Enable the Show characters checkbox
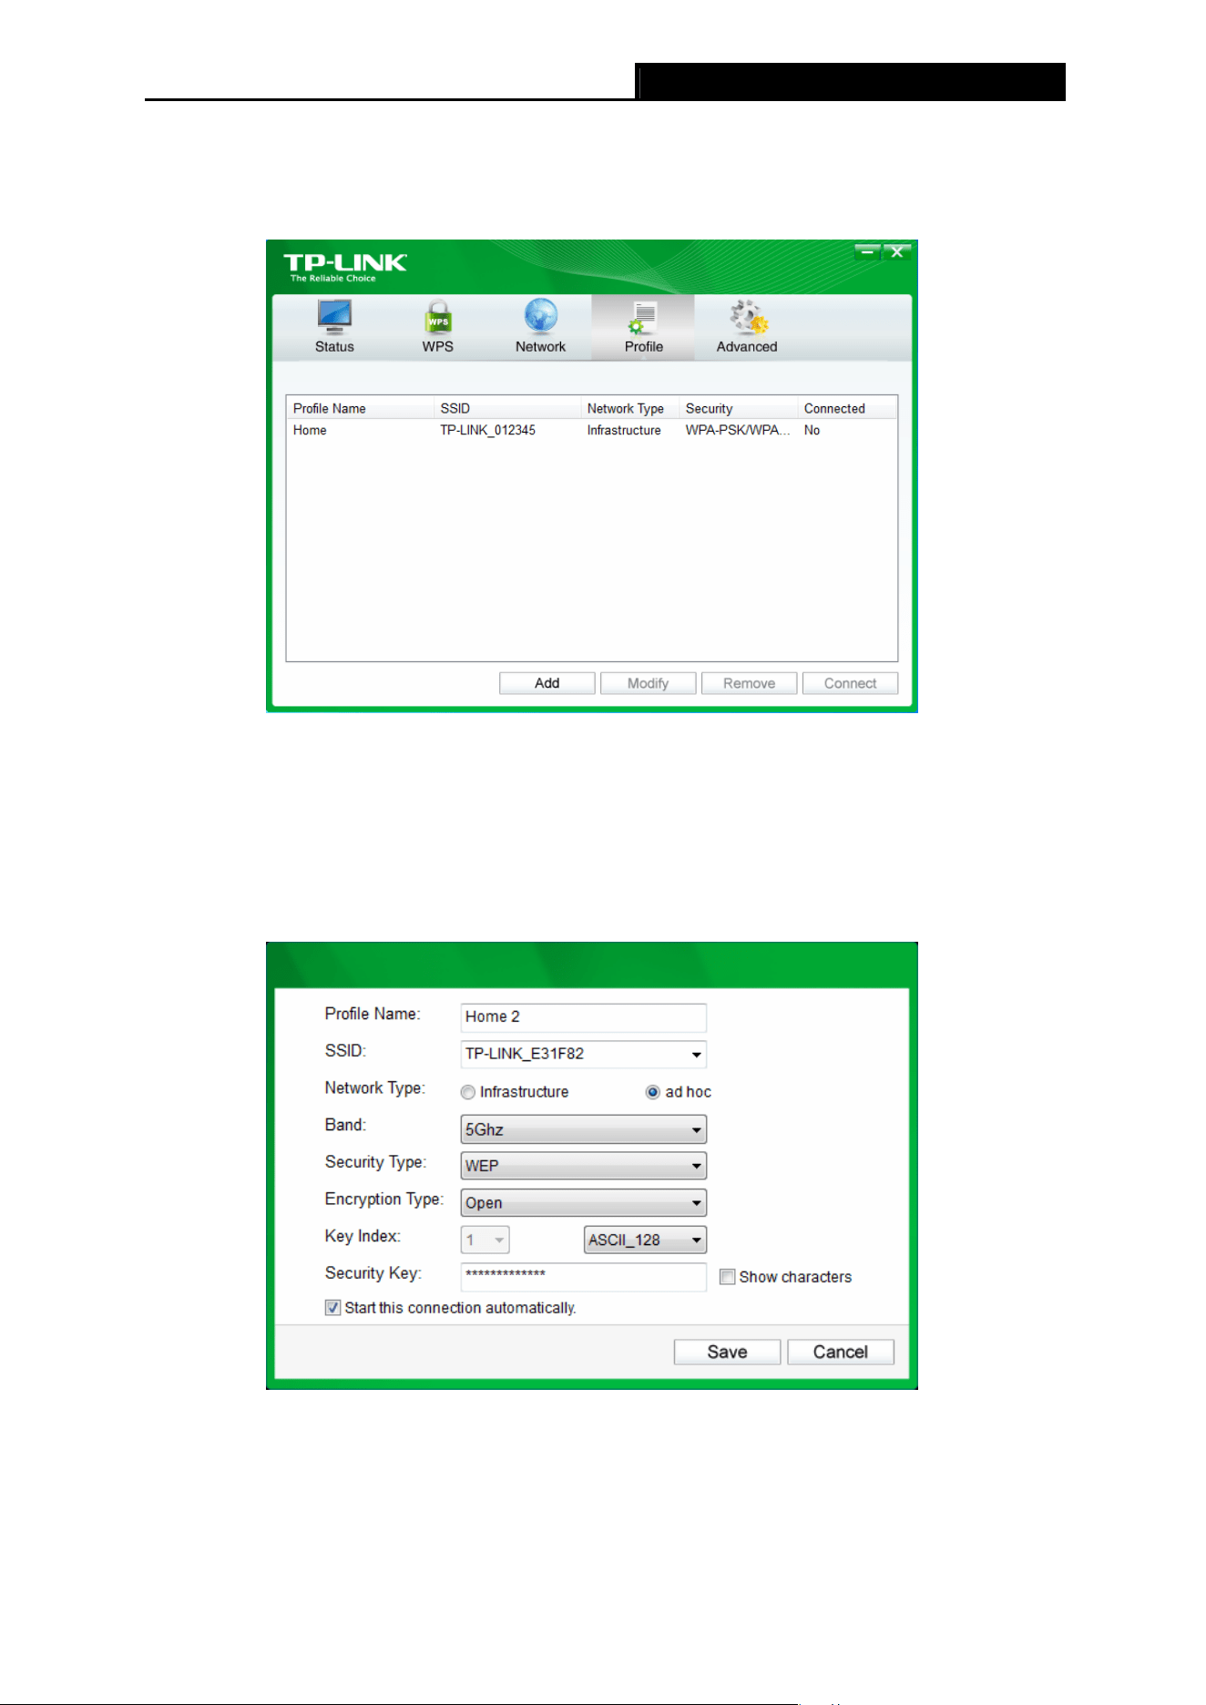Image resolution: width=1206 pixels, height=1705 pixels. point(727,1277)
